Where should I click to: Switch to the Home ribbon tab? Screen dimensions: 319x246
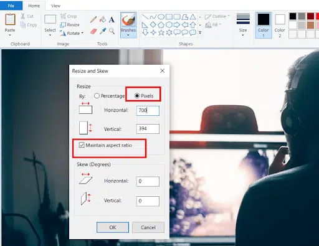click(x=34, y=6)
